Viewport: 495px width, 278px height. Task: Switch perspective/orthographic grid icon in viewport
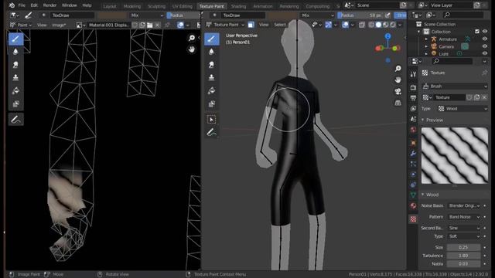[x=398, y=103]
